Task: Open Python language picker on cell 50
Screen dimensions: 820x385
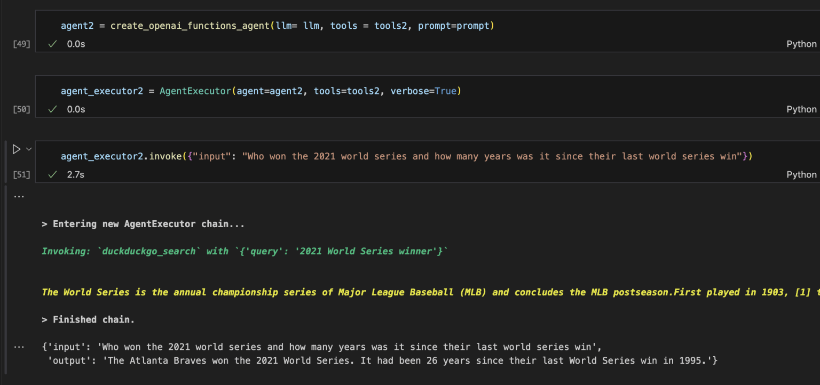Action: click(801, 109)
